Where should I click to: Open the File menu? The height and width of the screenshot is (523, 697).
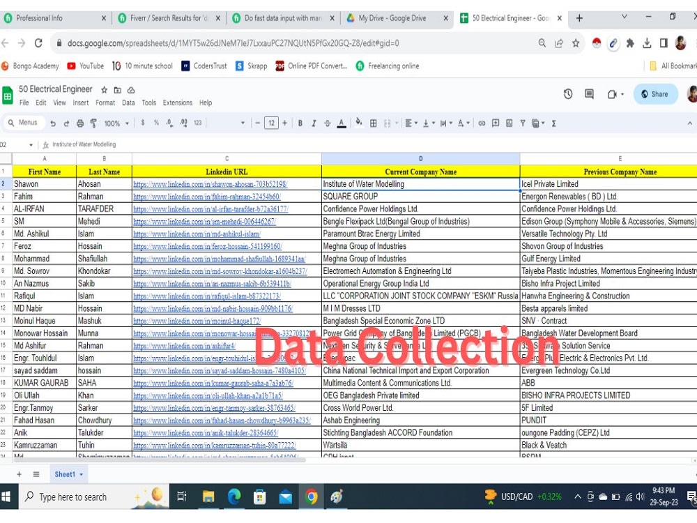click(24, 103)
